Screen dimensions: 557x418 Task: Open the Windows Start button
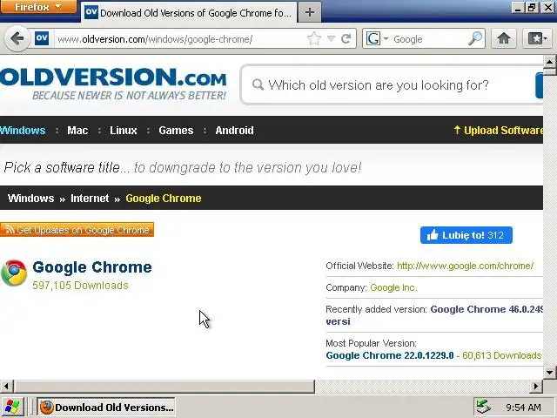(x=12, y=407)
